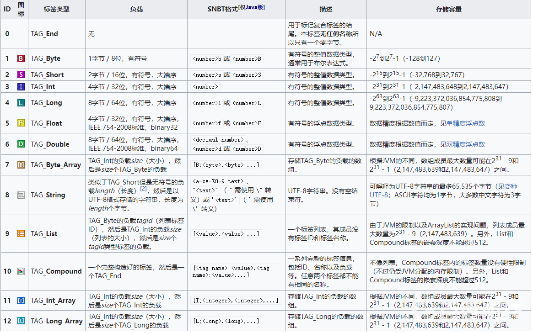The height and width of the screenshot is (333, 533).
Task: Click the purple TAG_Short icon
Action: pyautogui.click(x=21, y=74)
